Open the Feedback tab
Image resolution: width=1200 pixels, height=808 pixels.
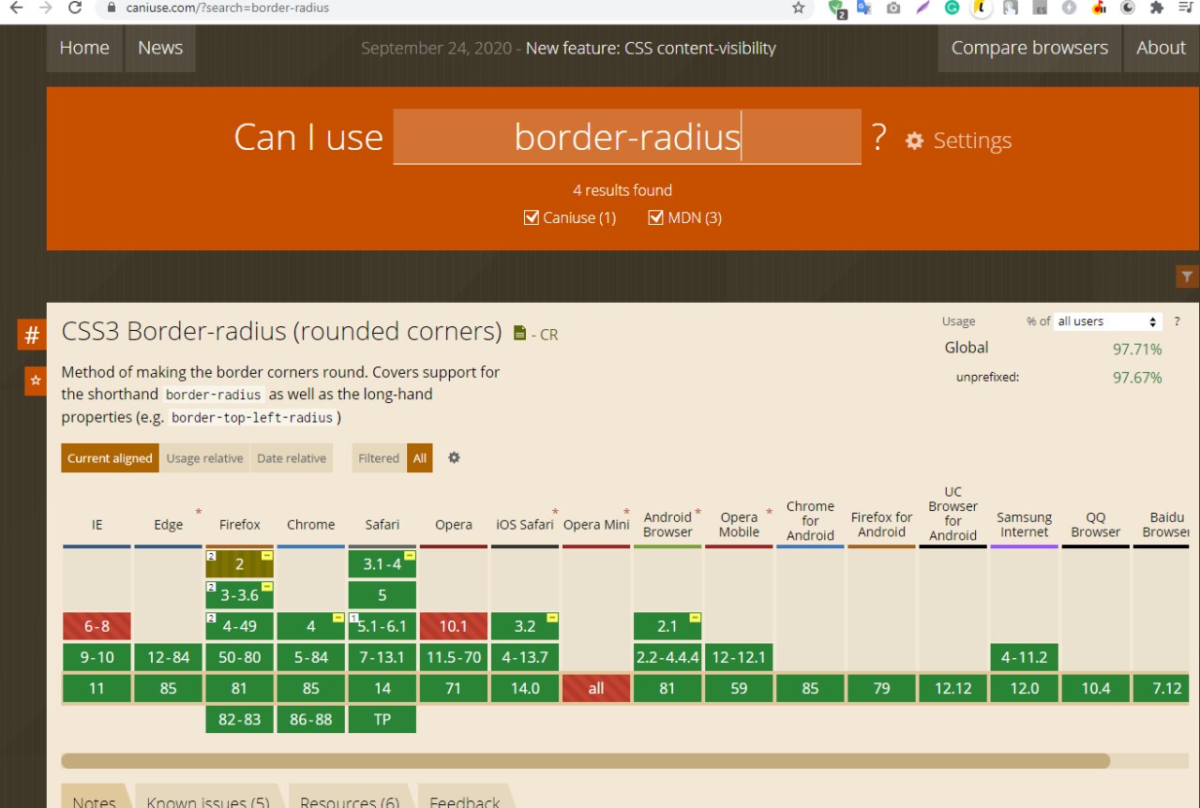464,797
